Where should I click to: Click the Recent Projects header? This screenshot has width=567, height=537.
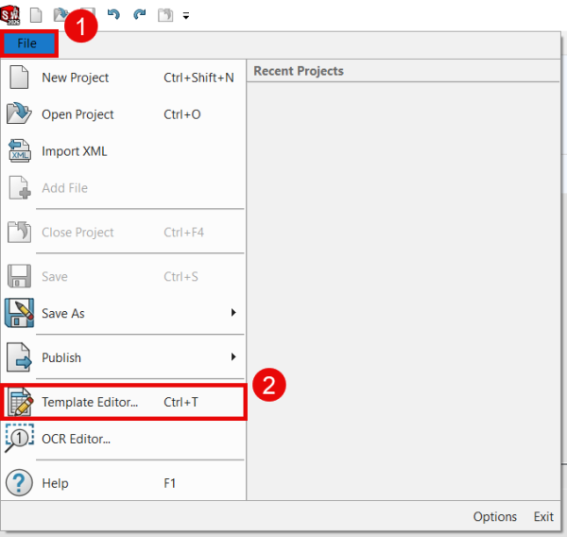coord(299,71)
